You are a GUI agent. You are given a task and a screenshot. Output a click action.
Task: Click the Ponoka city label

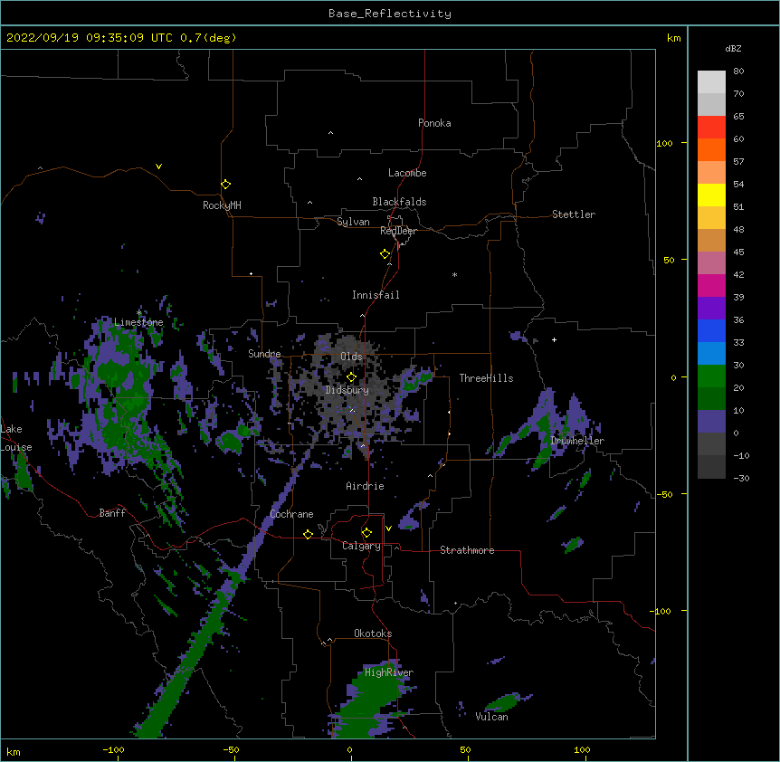pos(434,123)
